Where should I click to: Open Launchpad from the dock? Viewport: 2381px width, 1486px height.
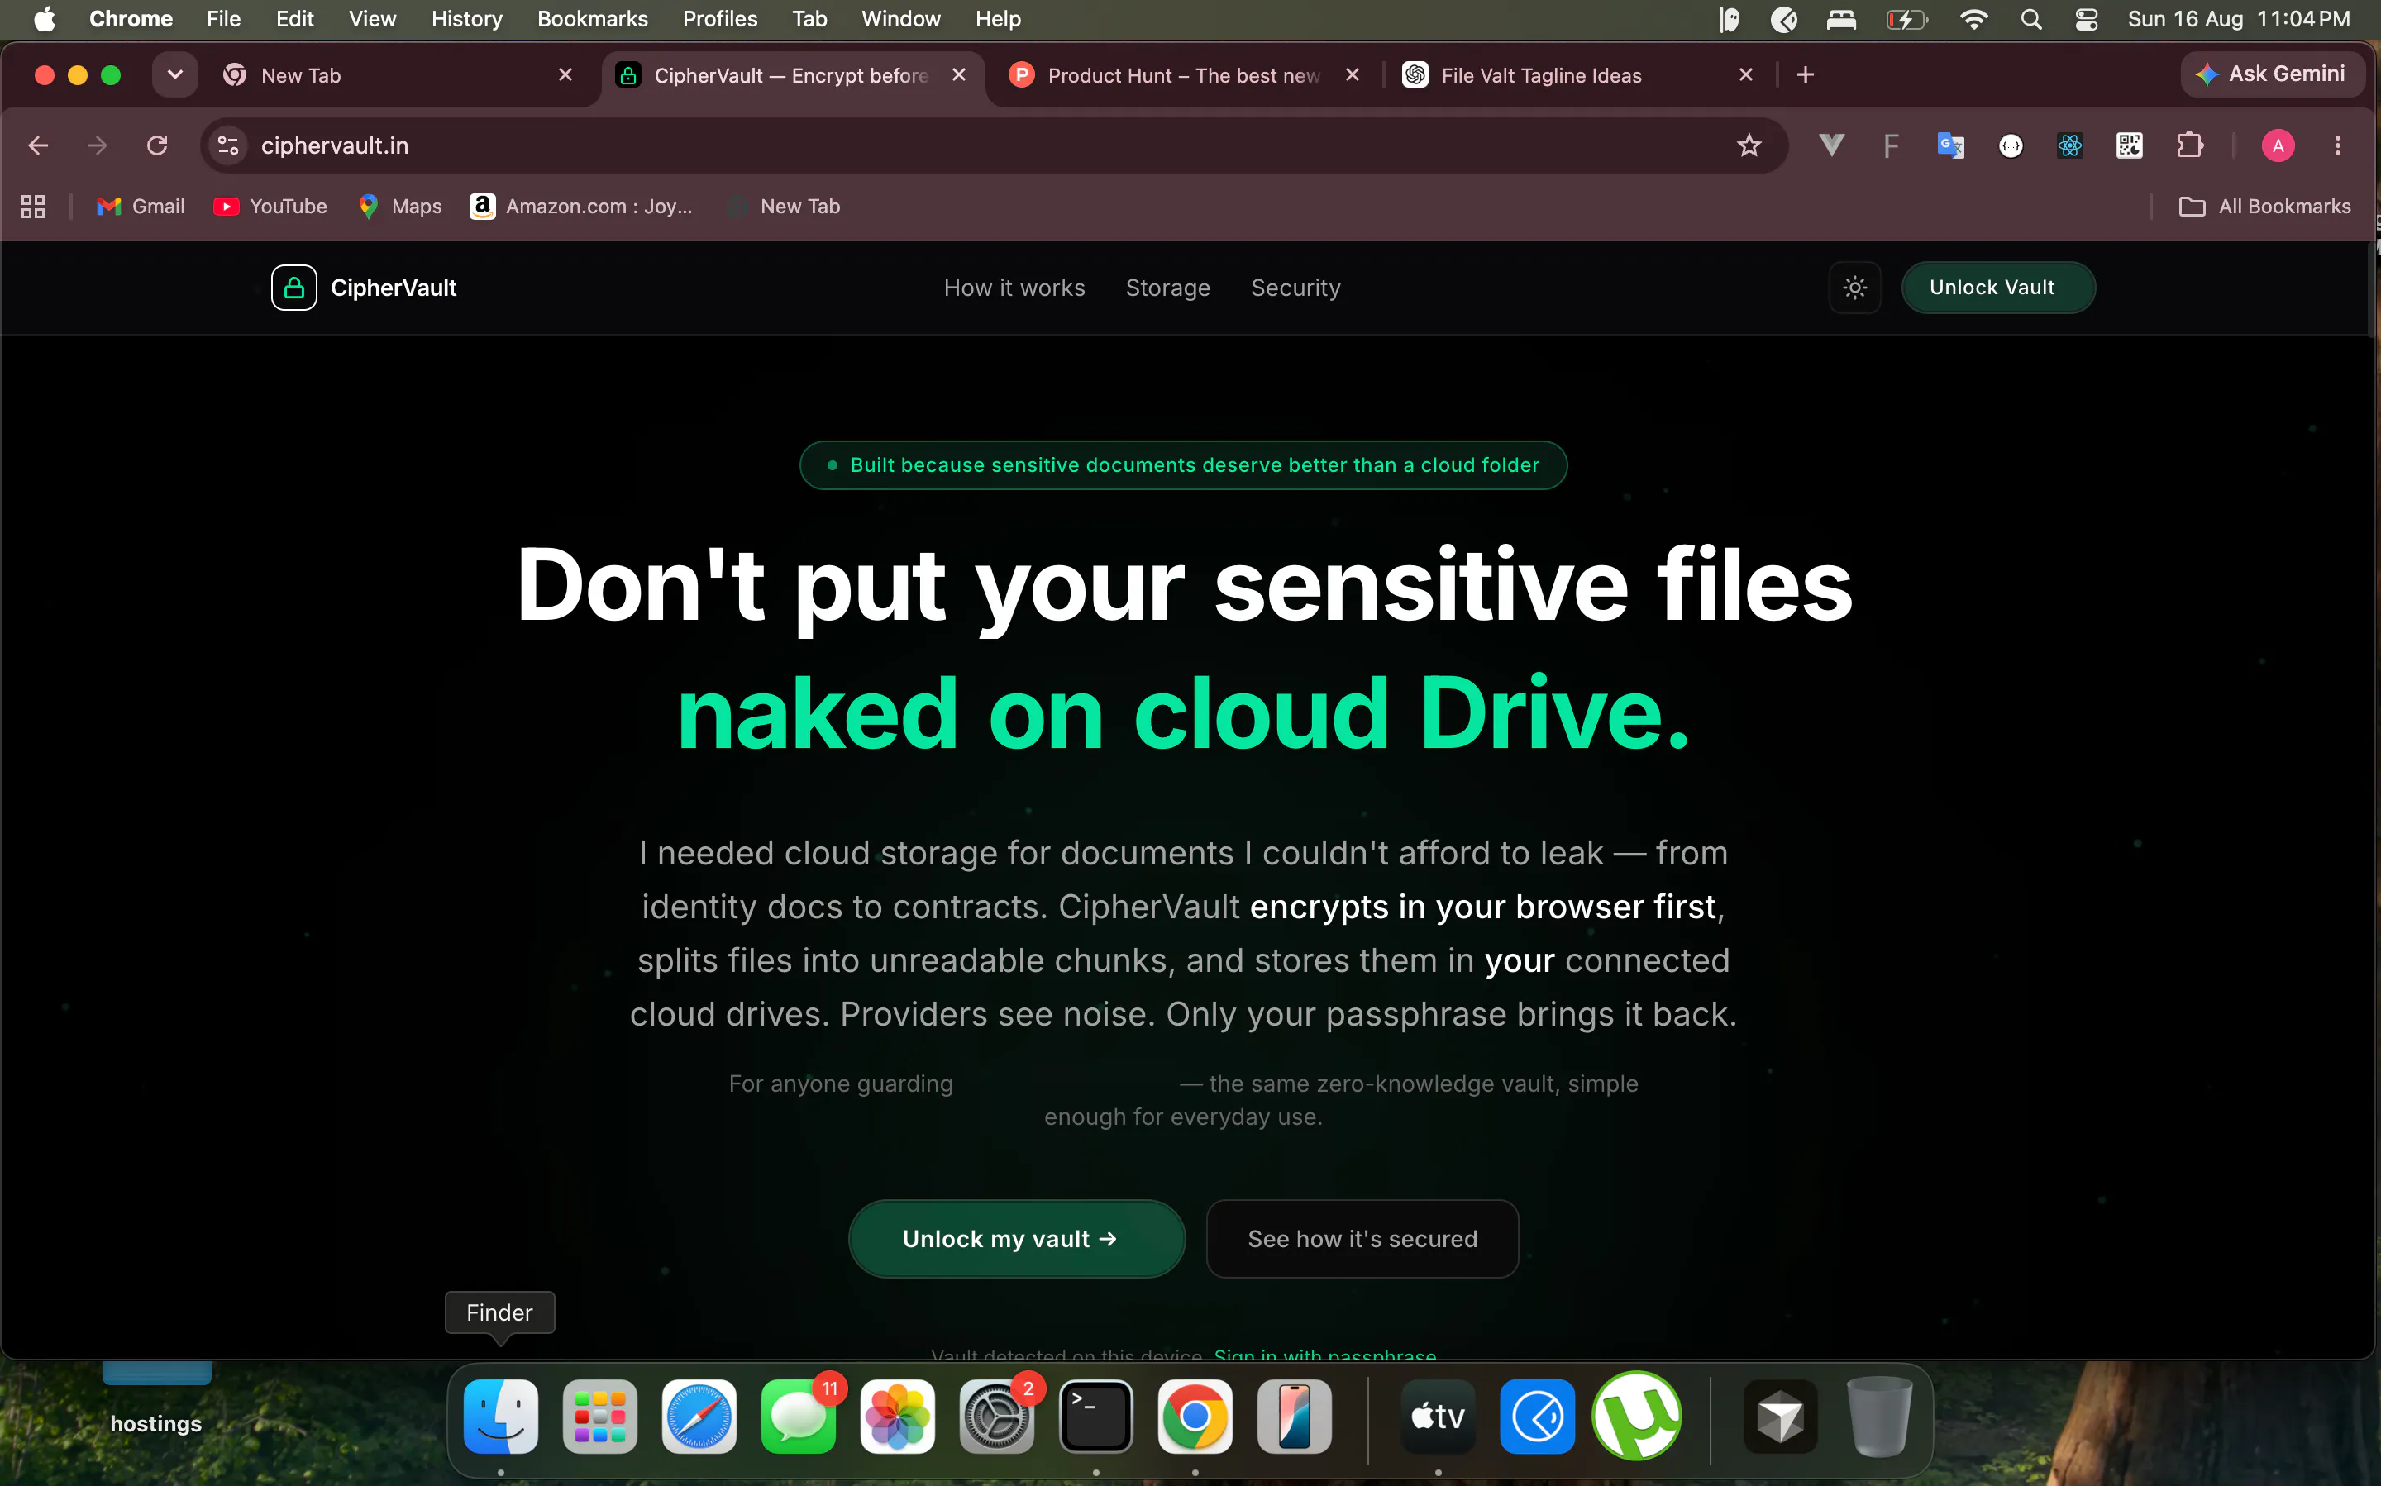click(599, 1417)
